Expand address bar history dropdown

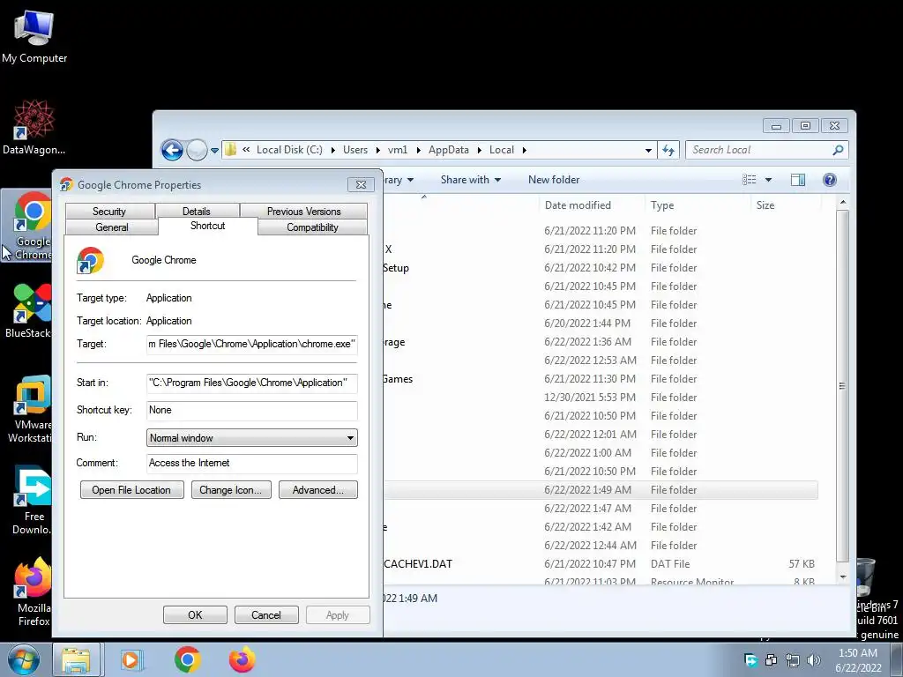648,150
